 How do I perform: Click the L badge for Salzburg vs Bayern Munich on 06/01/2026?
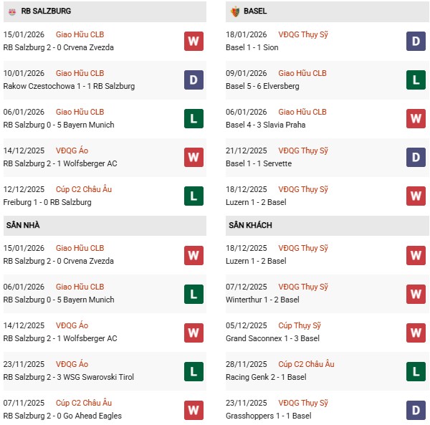[193, 118]
